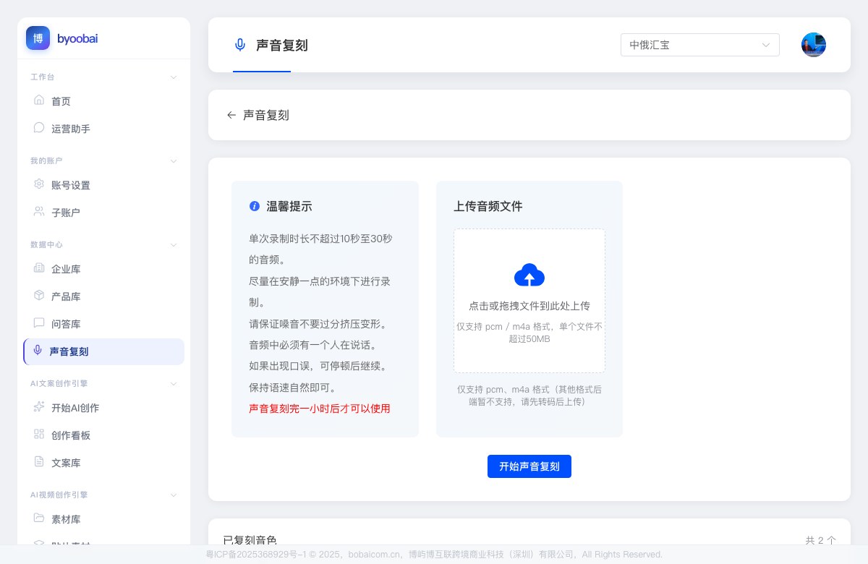Image resolution: width=868 pixels, height=564 pixels.
Task: Open the 中俄汇宝 dropdown
Action: tap(700, 45)
